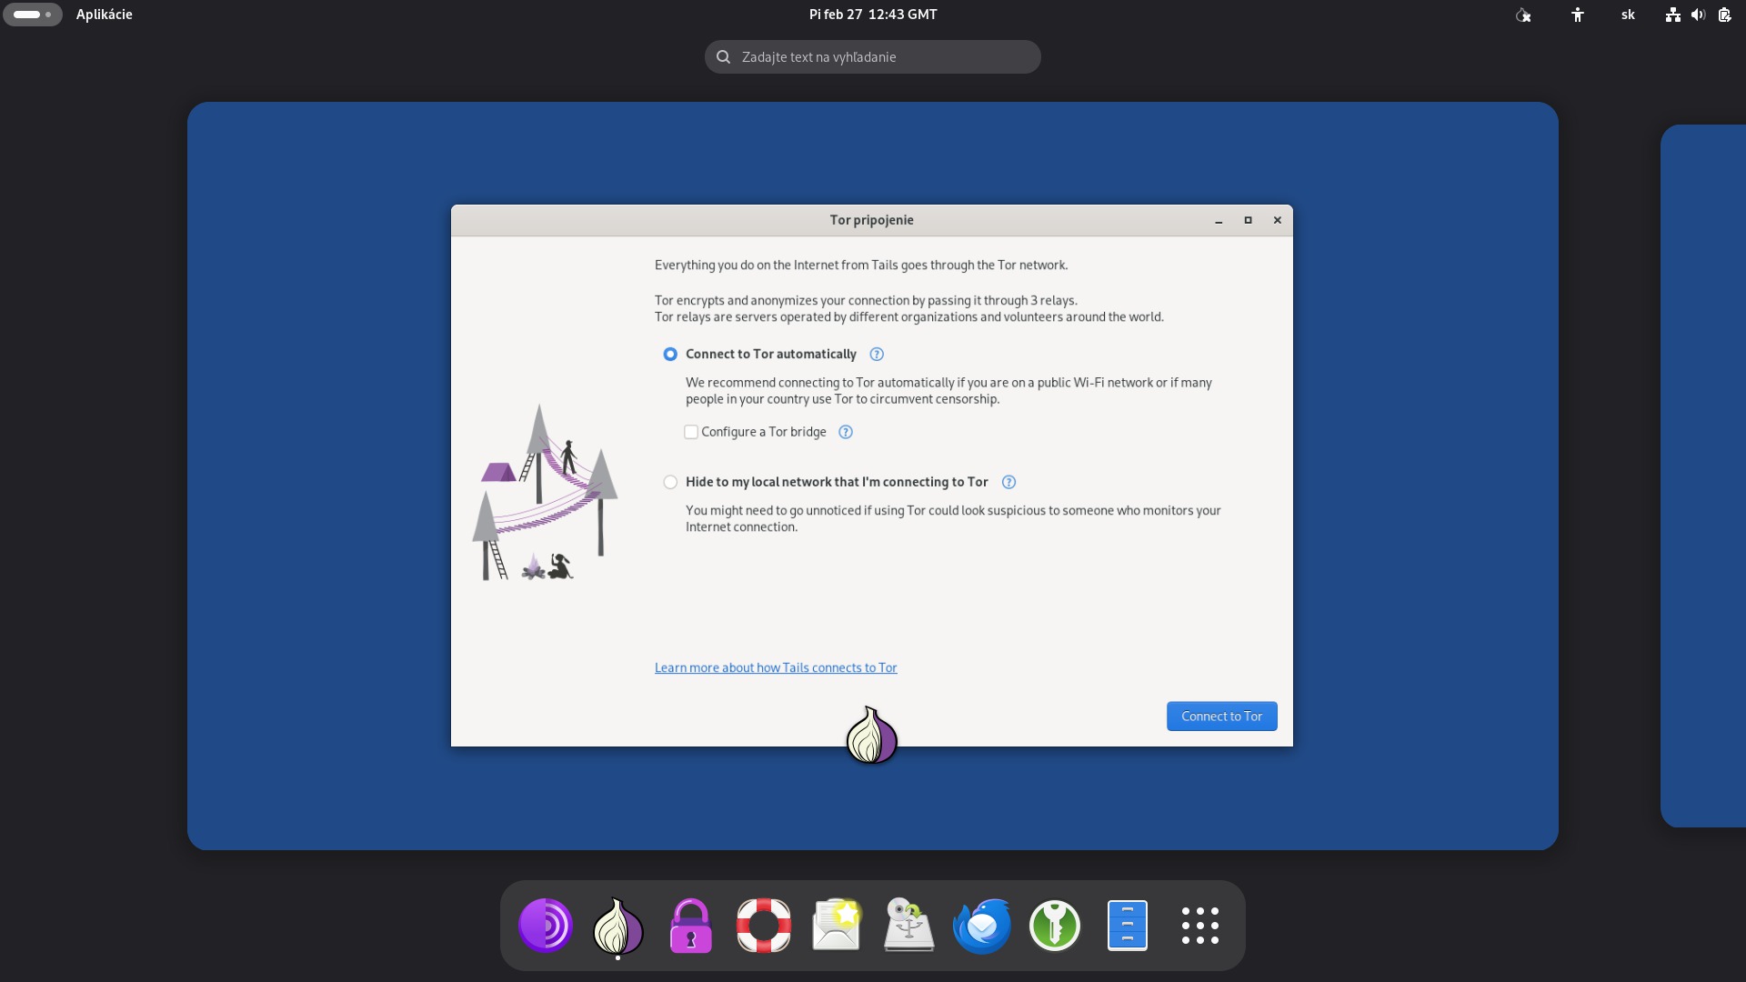The height and width of the screenshot is (982, 1746).
Task: Select Hide to my local network option
Action: 670,483
